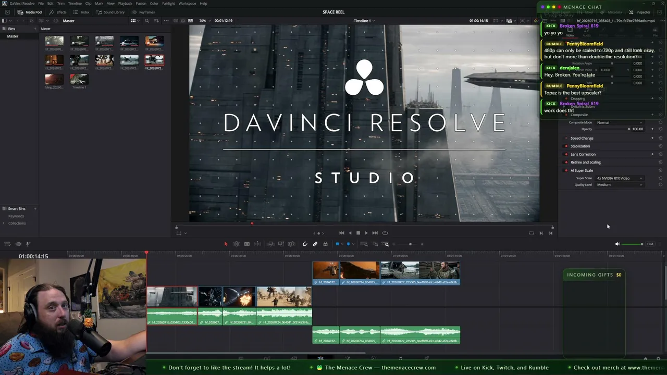Toggle the Retime and Scaling enable dot
This screenshot has height=375, width=667.
[566, 162]
